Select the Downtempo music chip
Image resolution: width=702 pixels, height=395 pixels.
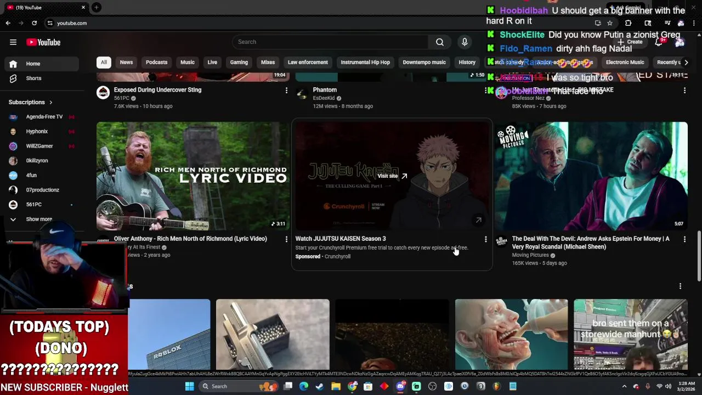coord(424,63)
